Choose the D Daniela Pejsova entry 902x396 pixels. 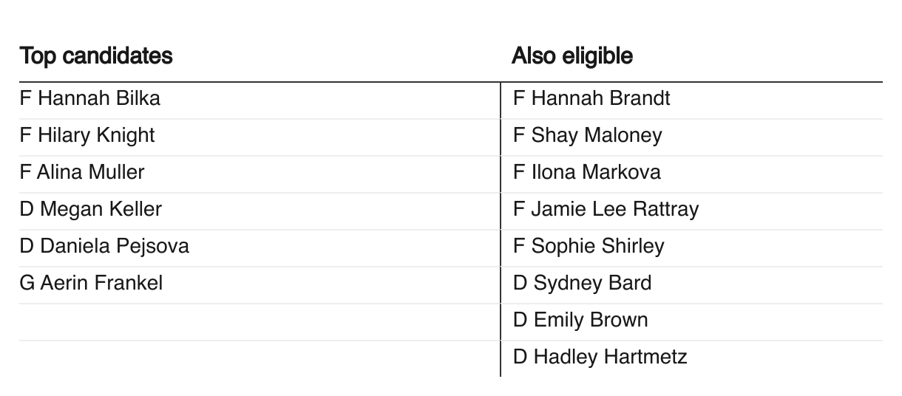[104, 246]
